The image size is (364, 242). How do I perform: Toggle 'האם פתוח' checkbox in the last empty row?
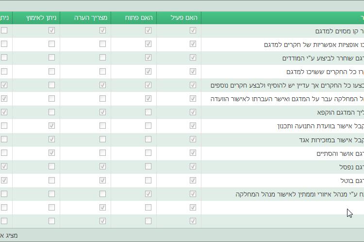point(148,221)
